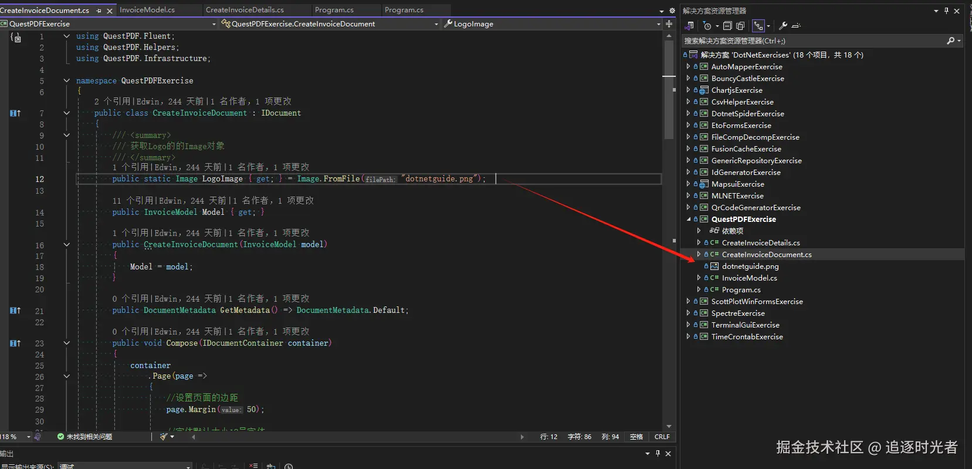Open the CreateInvoiceDocument type navigation dropdown
This screenshot has width=972, height=469.
[436, 24]
